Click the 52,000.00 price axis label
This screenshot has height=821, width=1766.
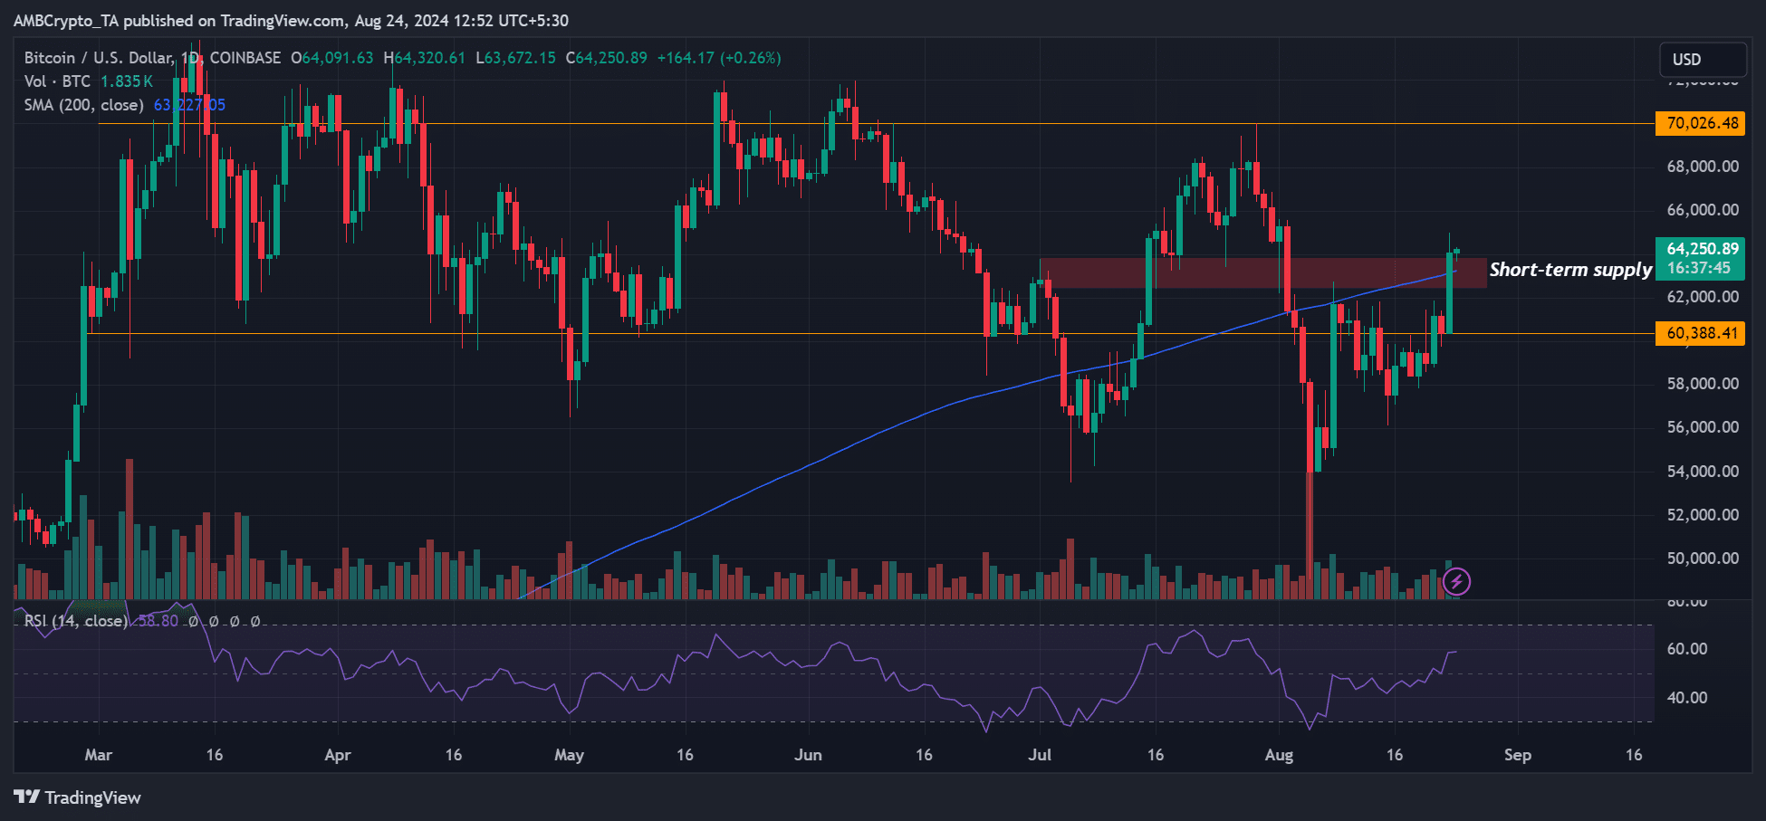click(x=1703, y=515)
